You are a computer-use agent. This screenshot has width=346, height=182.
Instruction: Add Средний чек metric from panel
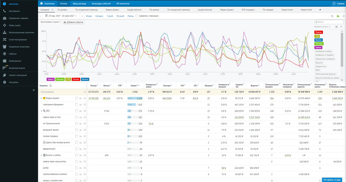[x=321, y=66]
